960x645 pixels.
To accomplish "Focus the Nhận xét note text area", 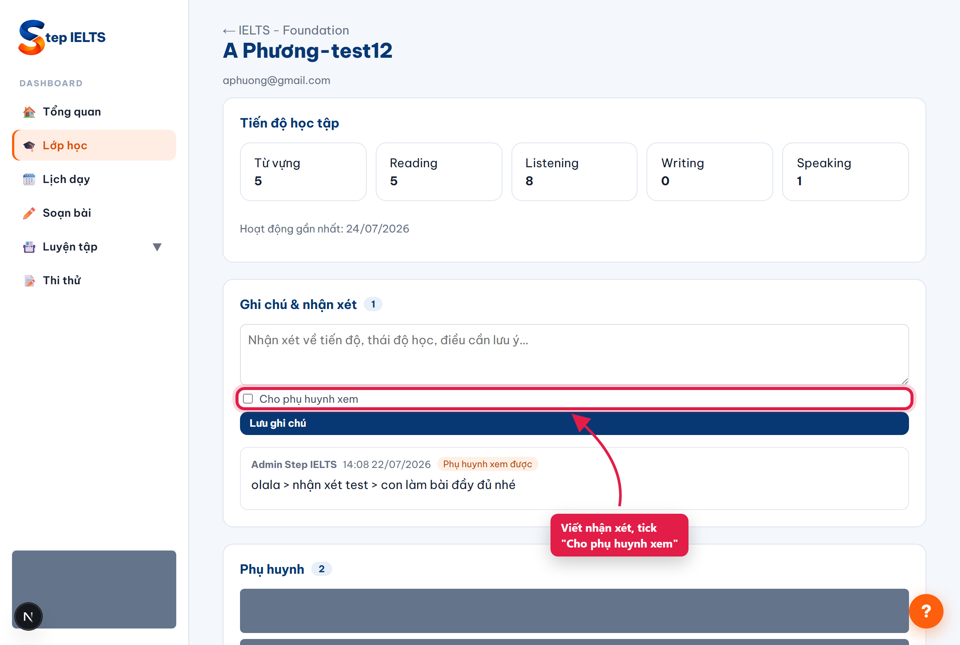I will (574, 355).
